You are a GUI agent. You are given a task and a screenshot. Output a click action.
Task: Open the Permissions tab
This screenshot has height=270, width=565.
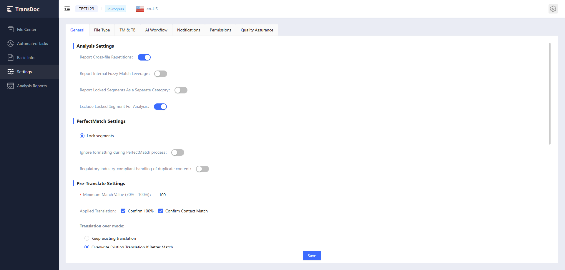coord(220,30)
